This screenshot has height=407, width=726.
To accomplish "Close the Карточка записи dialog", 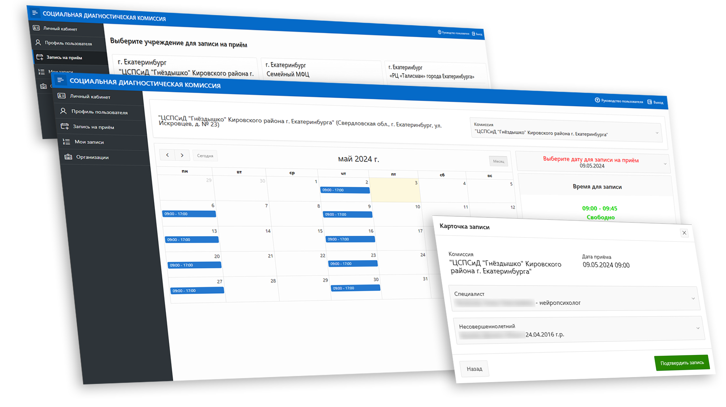I will [684, 233].
